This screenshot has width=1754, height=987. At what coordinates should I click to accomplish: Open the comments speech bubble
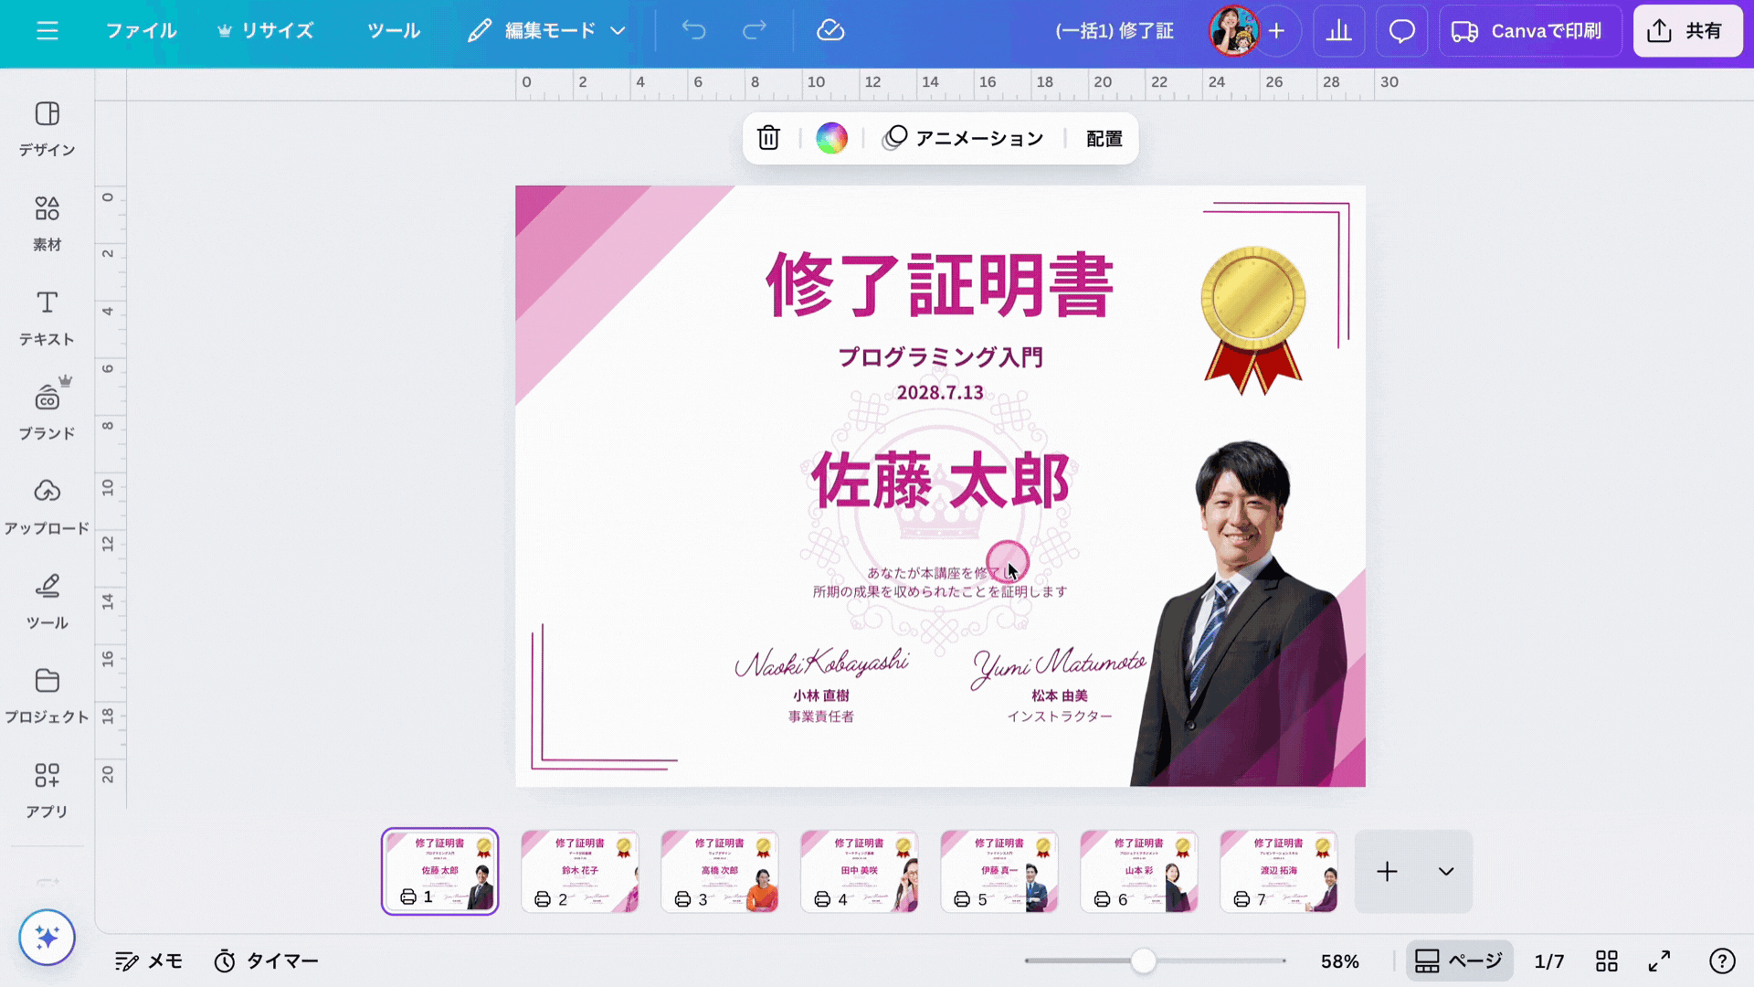pos(1401,31)
